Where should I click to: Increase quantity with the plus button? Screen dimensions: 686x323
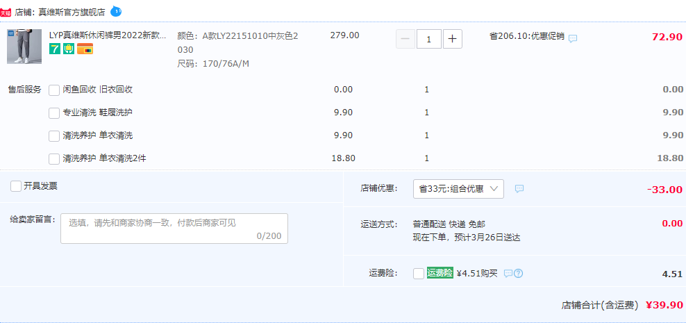[453, 39]
